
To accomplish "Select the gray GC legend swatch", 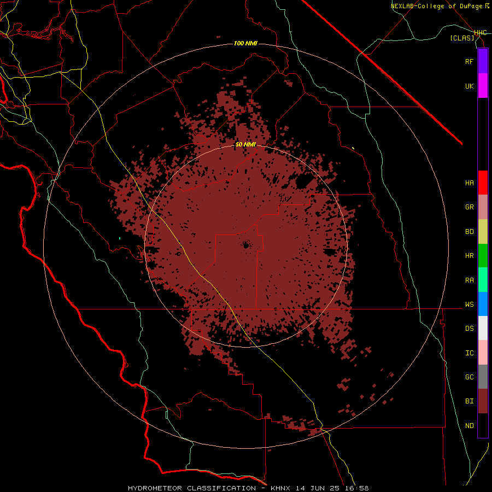I will tap(483, 377).
